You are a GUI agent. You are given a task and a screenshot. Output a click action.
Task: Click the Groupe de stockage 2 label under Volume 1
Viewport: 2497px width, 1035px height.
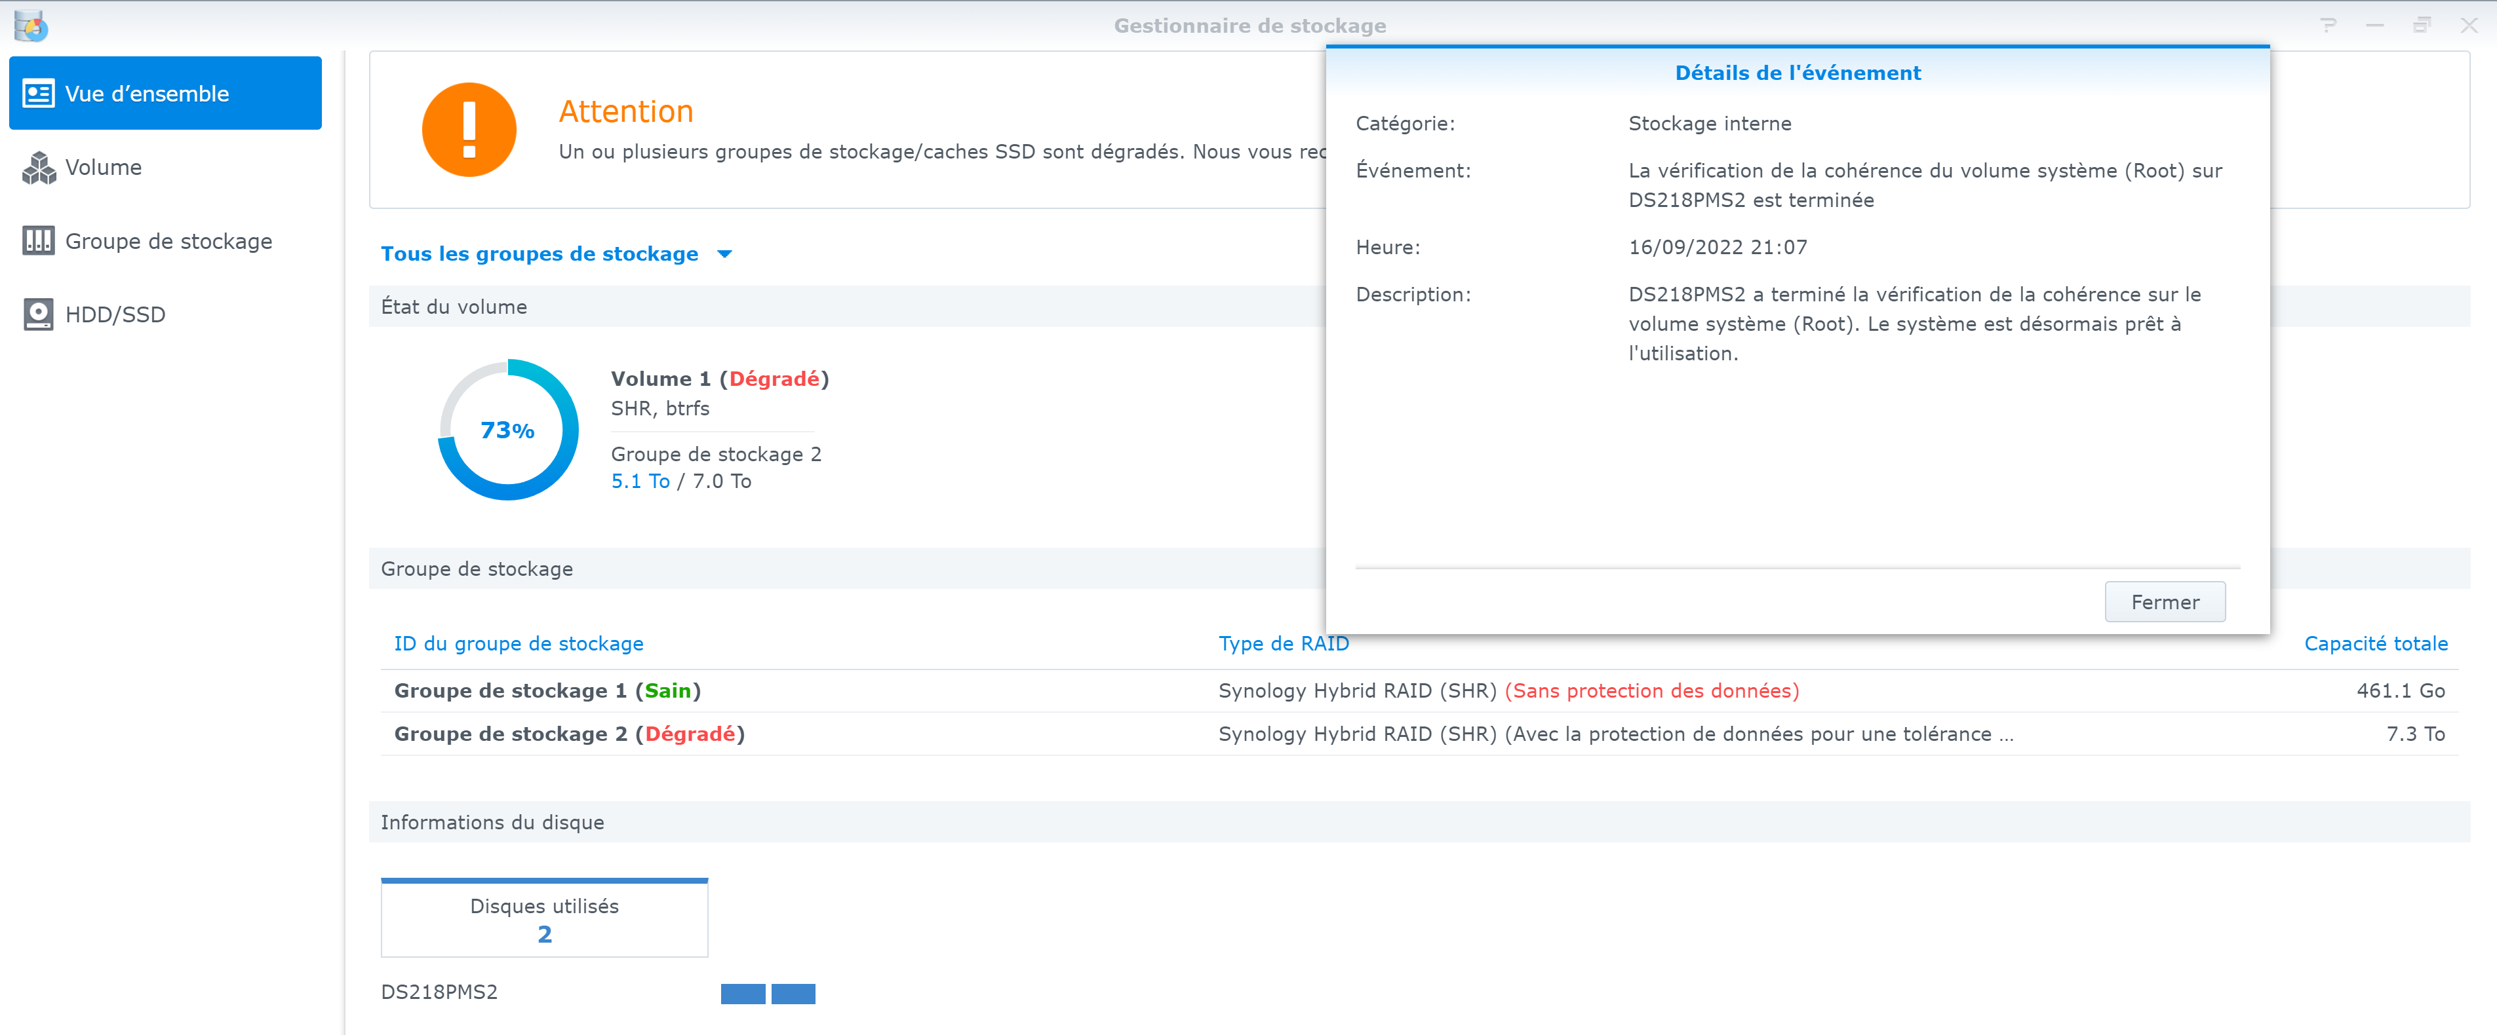[x=715, y=454]
